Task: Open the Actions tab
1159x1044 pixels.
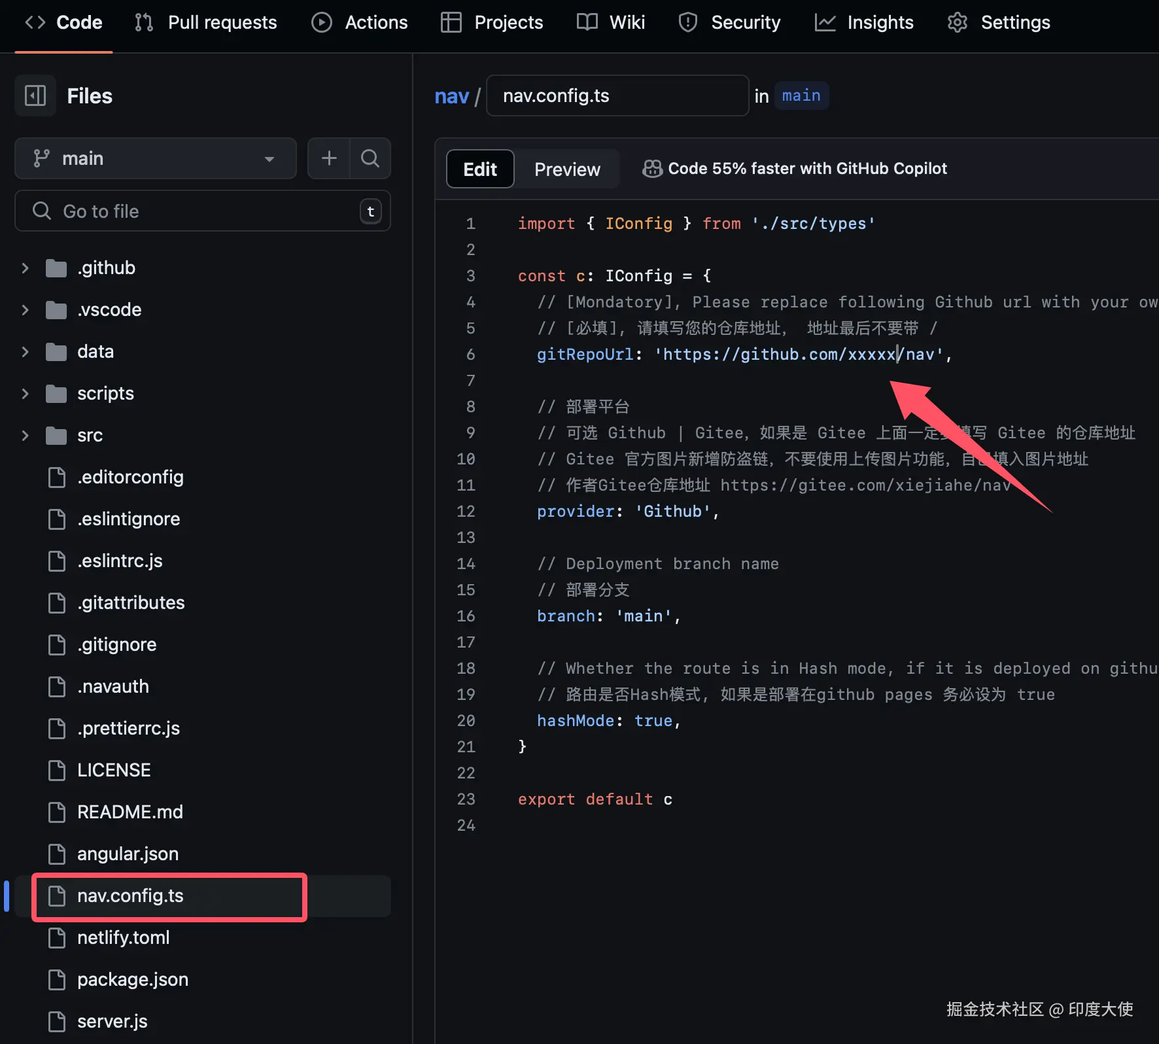Action: (x=359, y=22)
